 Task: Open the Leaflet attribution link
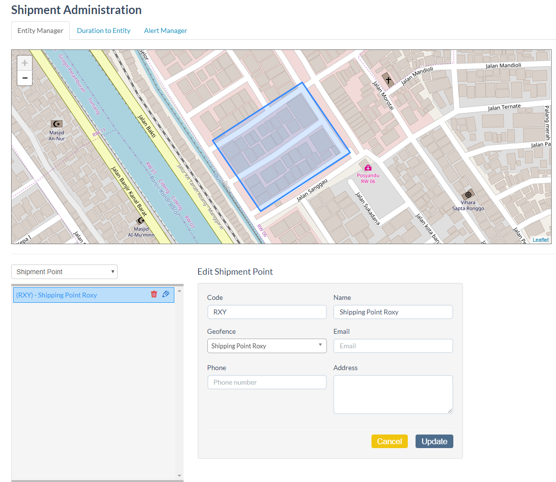pyautogui.click(x=541, y=240)
